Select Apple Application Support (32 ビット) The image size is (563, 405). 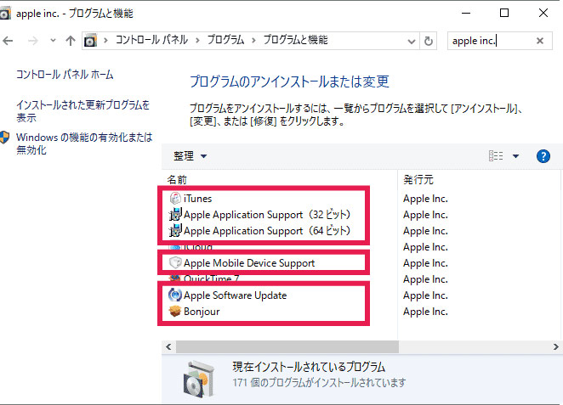267,214
